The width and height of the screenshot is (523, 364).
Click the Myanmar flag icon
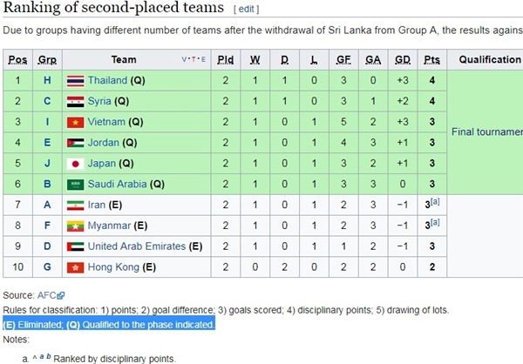point(75,226)
